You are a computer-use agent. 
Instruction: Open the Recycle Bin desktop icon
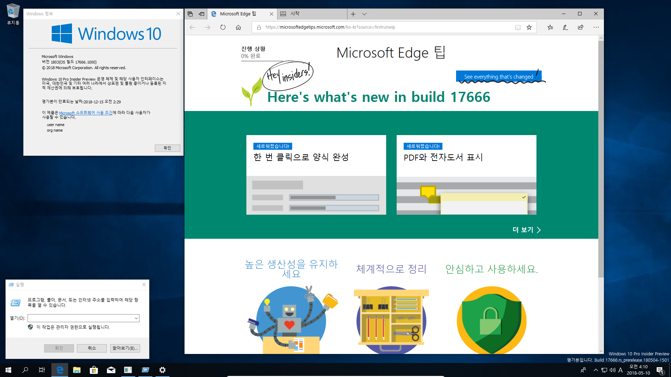click(13, 14)
